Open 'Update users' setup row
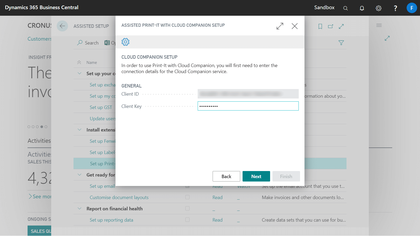The image size is (420, 236). (x=102, y=119)
